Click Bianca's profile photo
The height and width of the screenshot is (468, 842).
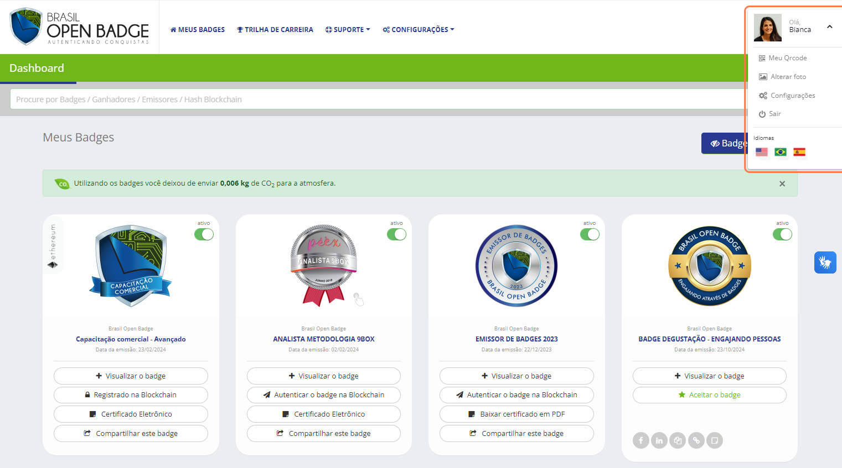tap(768, 28)
